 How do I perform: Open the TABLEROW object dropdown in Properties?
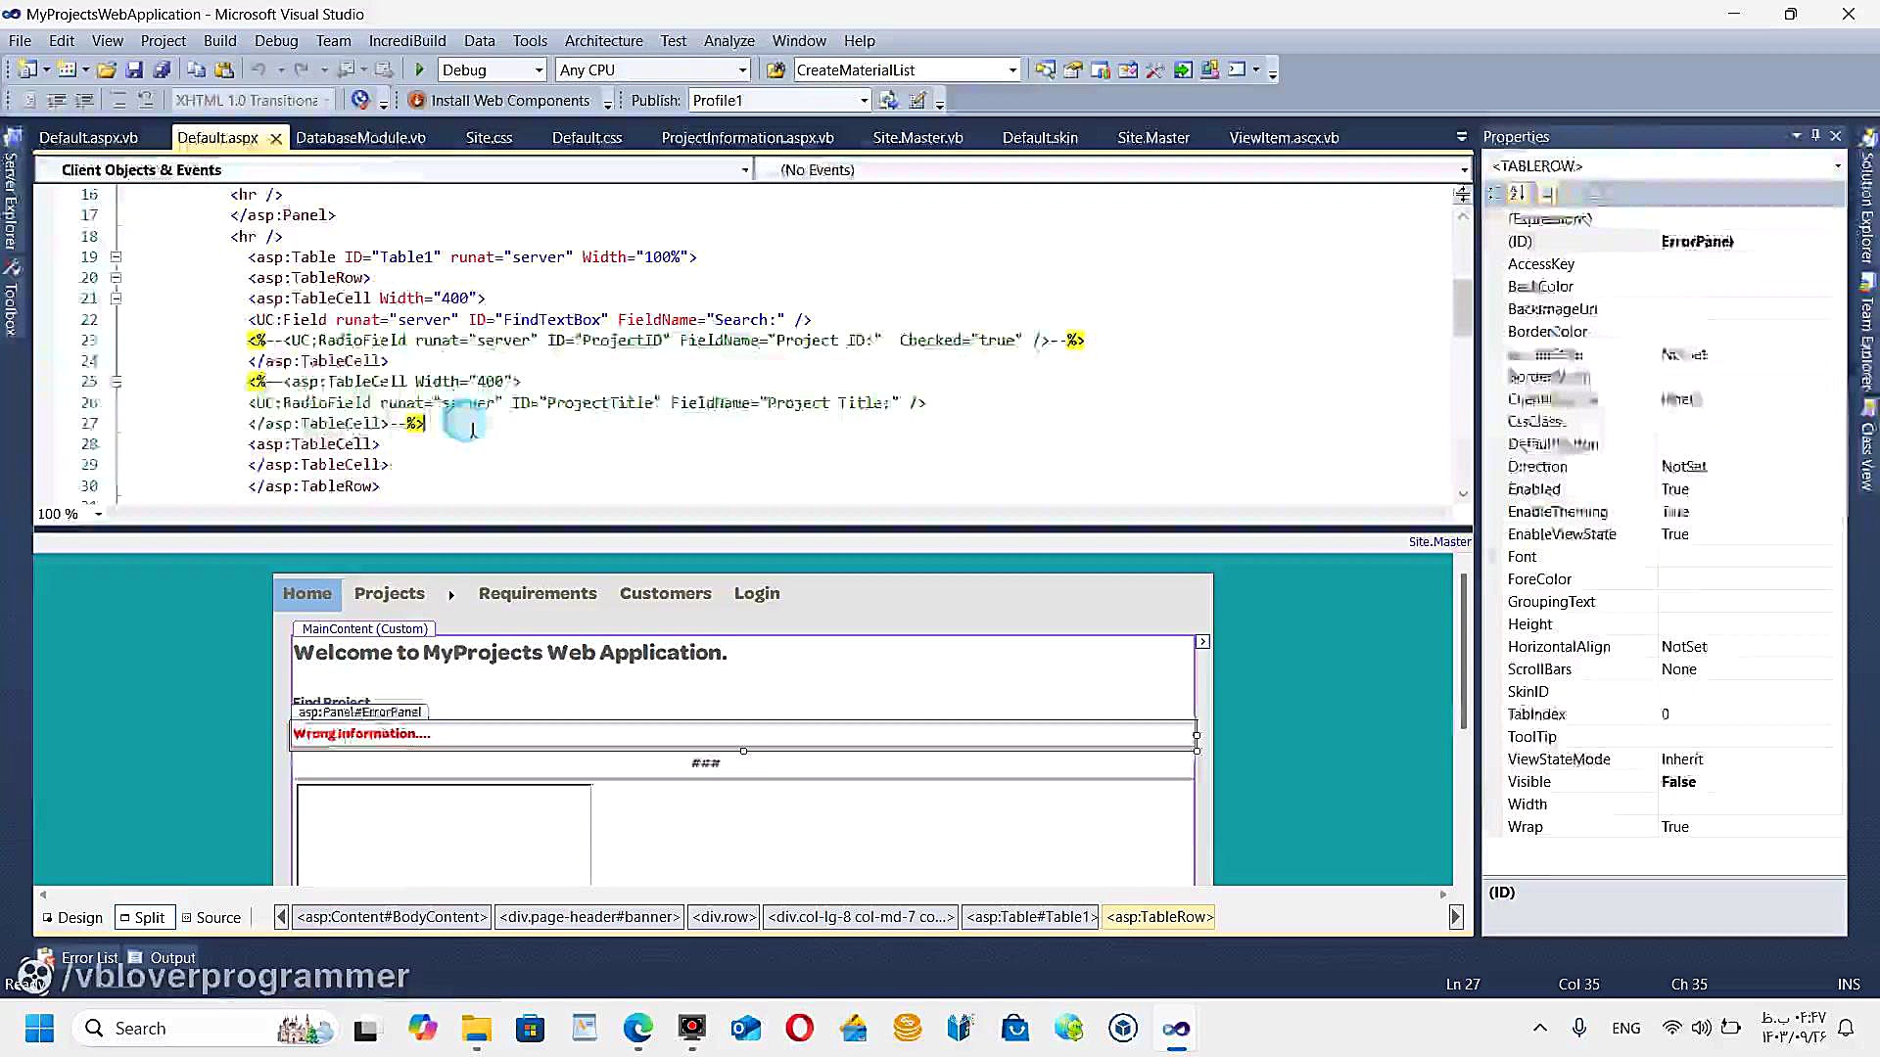click(x=1837, y=166)
